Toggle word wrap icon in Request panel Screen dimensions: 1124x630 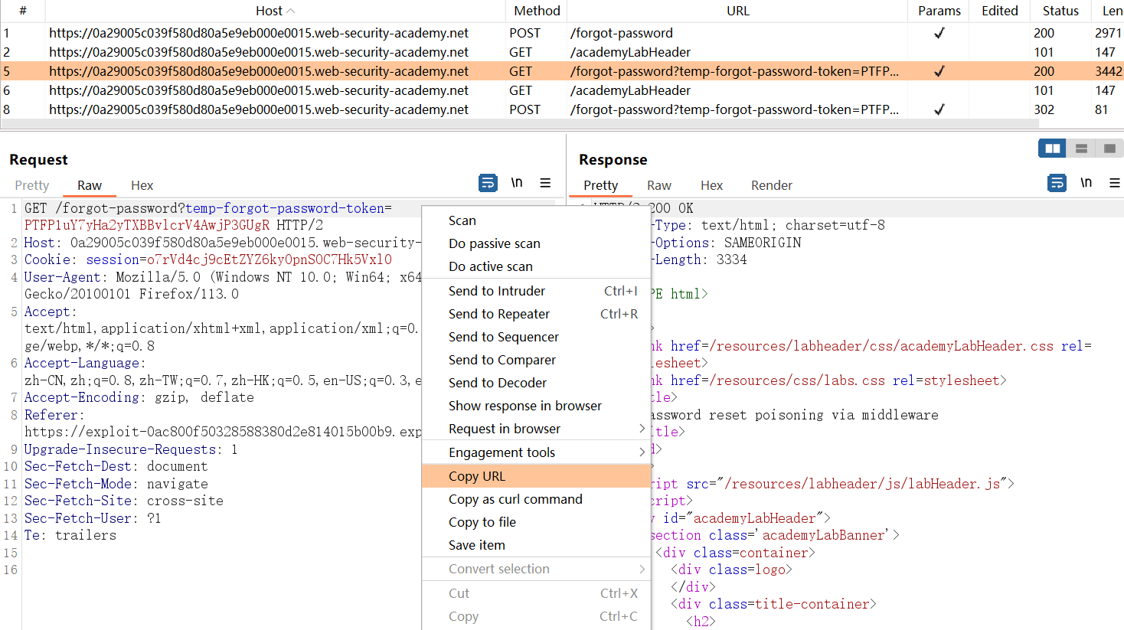pos(488,183)
